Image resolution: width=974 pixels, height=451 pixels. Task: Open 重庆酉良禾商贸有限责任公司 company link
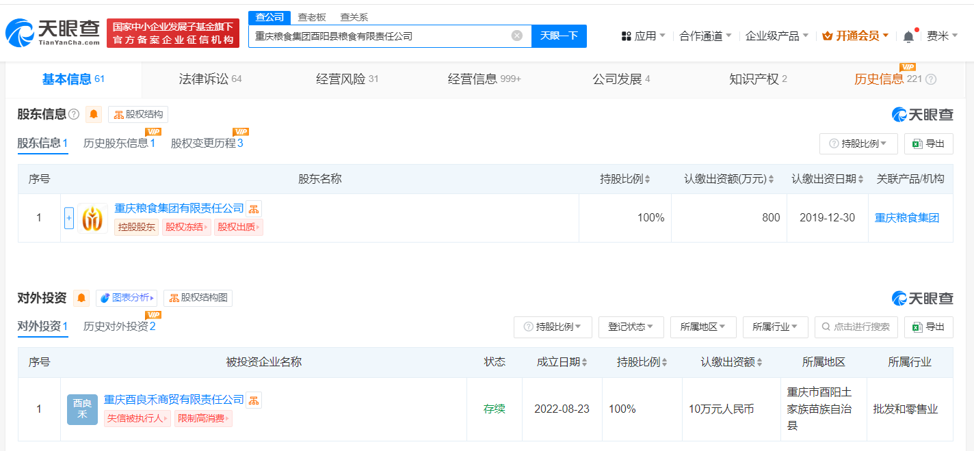[174, 399]
